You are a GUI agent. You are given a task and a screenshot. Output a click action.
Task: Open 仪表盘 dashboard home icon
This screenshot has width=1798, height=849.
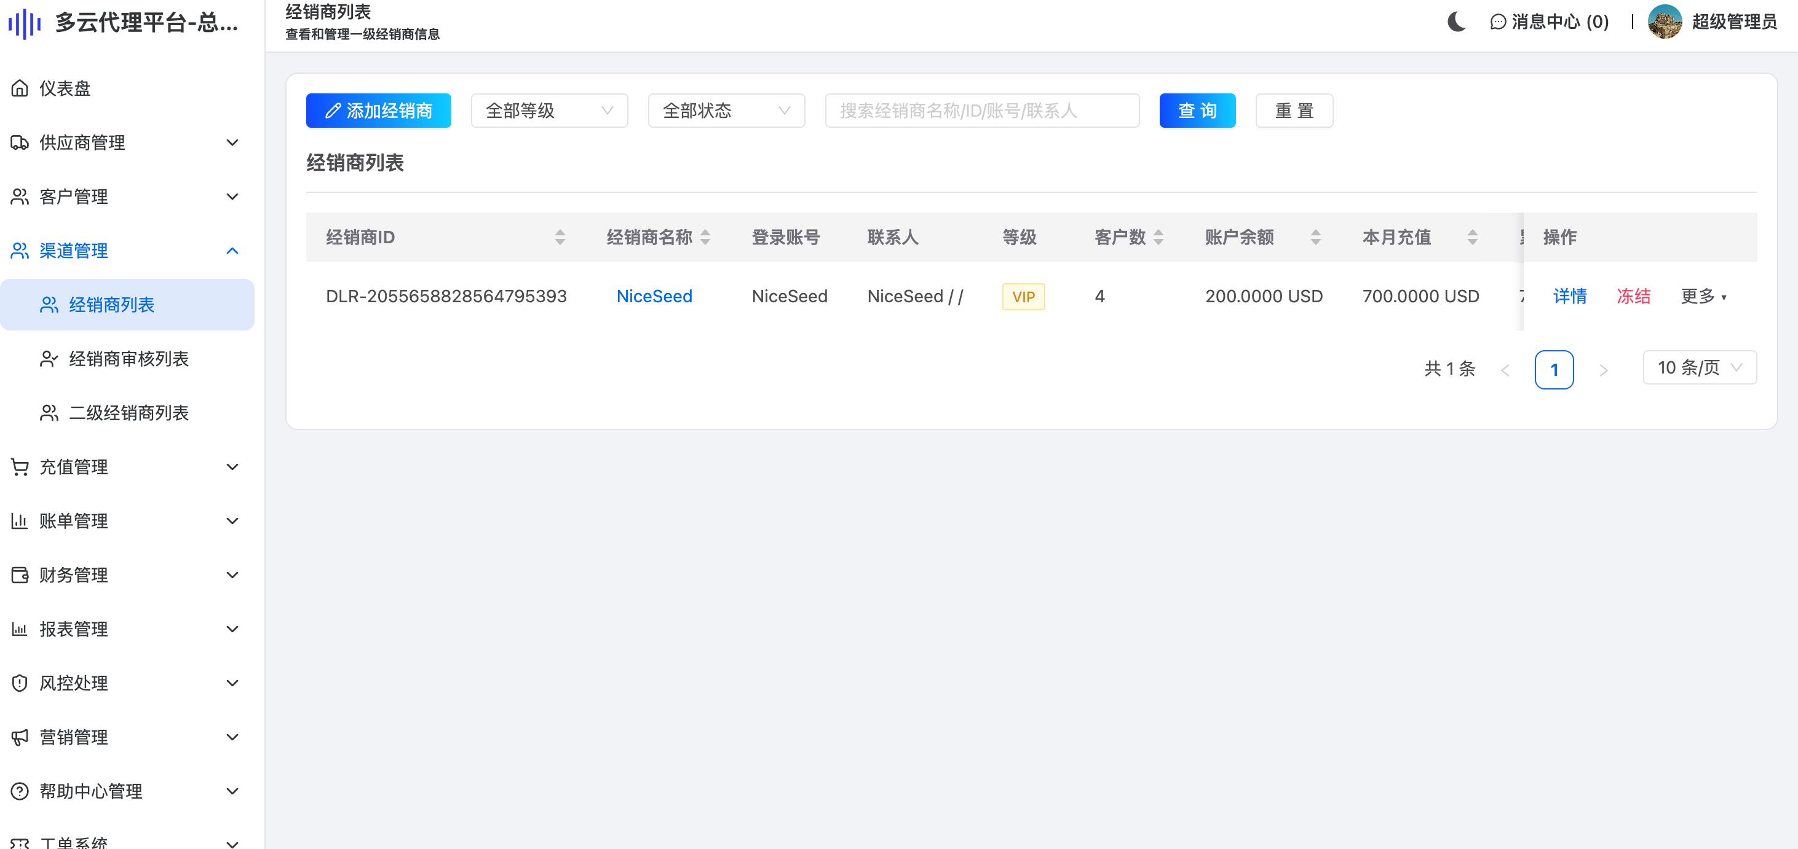tap(20, 88)
